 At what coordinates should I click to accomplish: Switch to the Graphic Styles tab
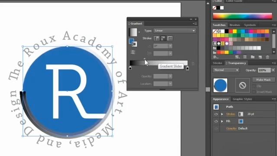pyautogui.click(x=242, y=99)
